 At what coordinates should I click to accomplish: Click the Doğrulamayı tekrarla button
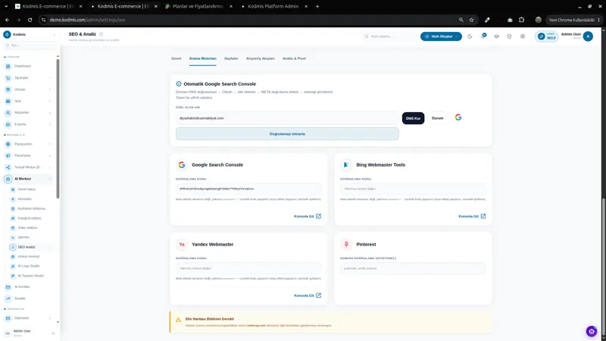tap(287, 134)
